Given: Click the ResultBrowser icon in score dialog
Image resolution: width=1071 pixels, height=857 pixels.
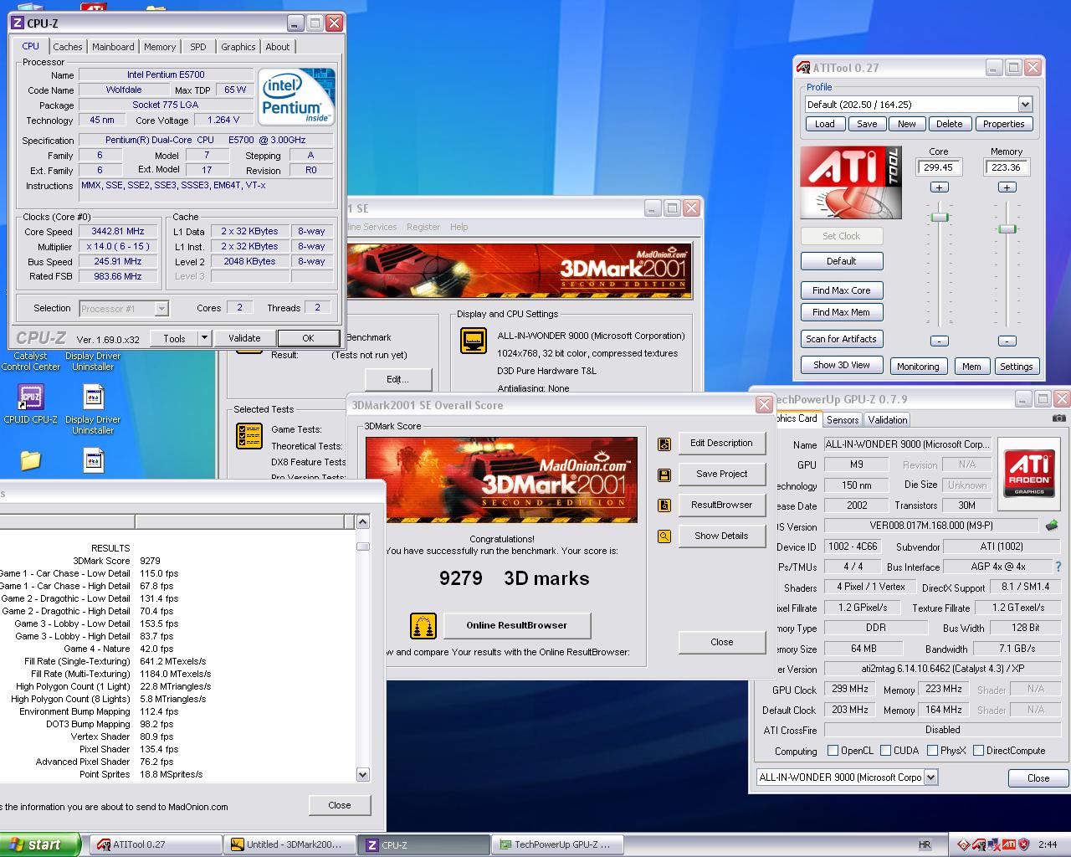Looking at the screenshot, I should (664, 505).
